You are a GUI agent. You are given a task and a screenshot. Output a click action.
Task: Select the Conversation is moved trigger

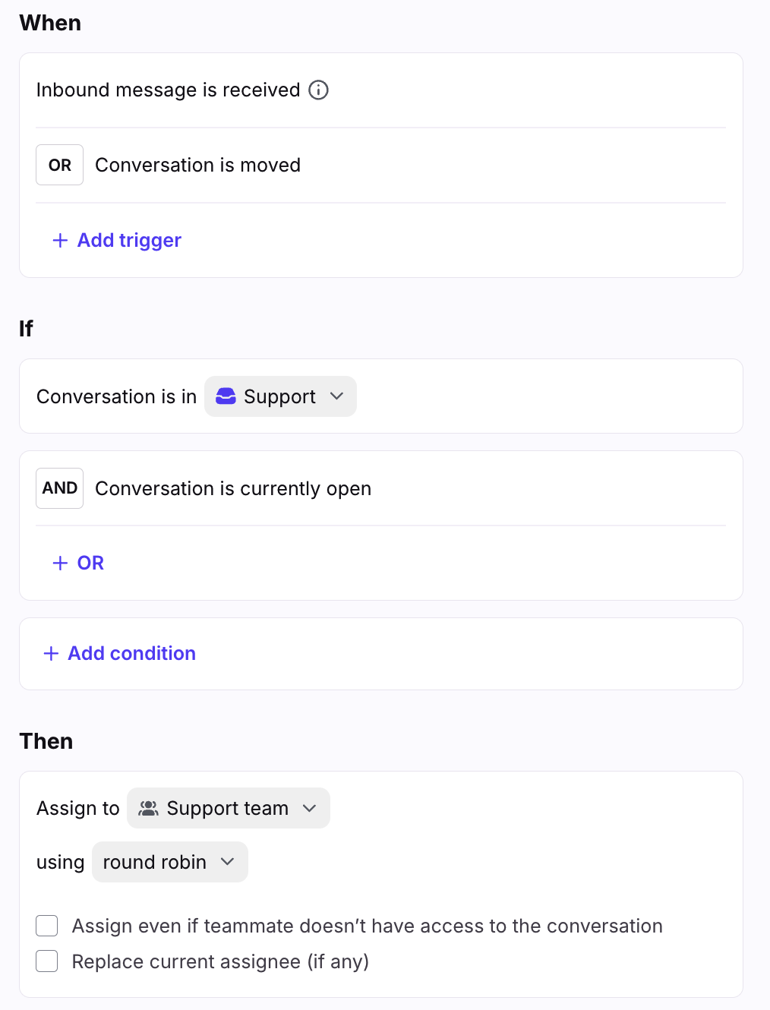(x=197, y=166)
